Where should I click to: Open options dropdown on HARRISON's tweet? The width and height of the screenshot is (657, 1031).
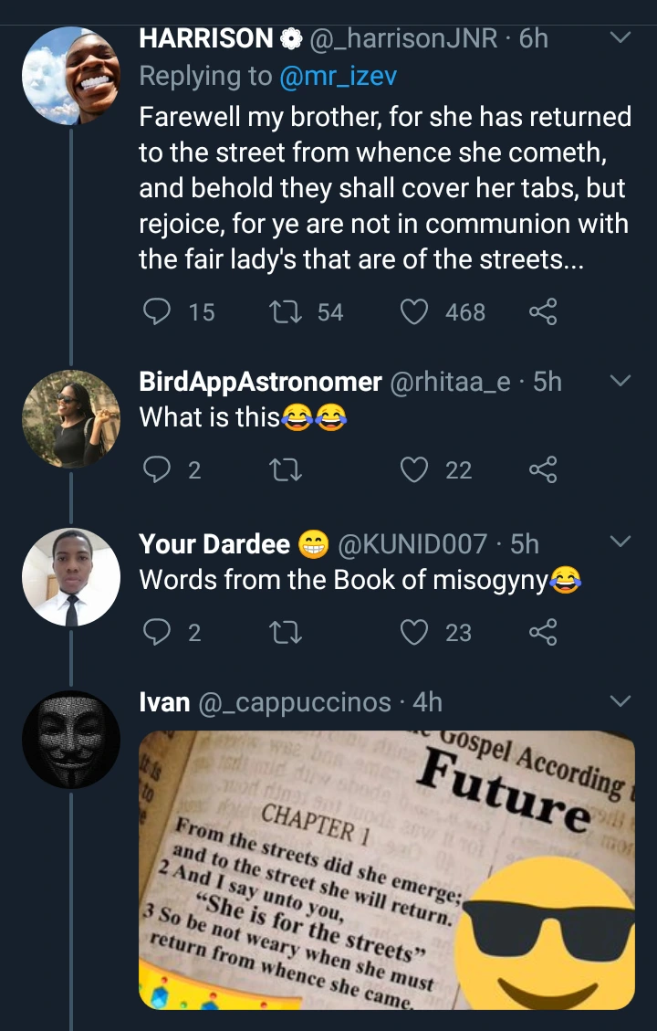coord(620,38)
